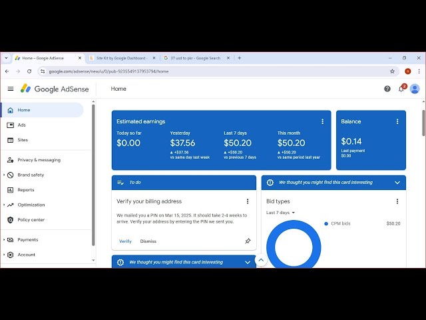Open the hamburger main menu
Image resolution: width=426 pixels, height=320 pixels.
pos(11,89)
